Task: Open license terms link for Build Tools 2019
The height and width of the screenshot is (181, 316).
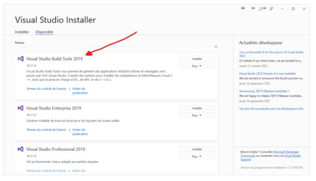Action: (x=46, y=89)
